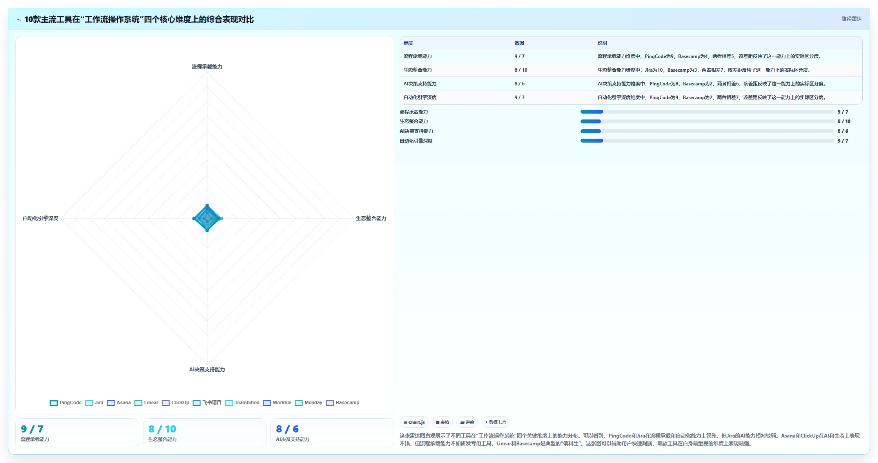Toggle PingCode dataset in the radar legend

66,403
